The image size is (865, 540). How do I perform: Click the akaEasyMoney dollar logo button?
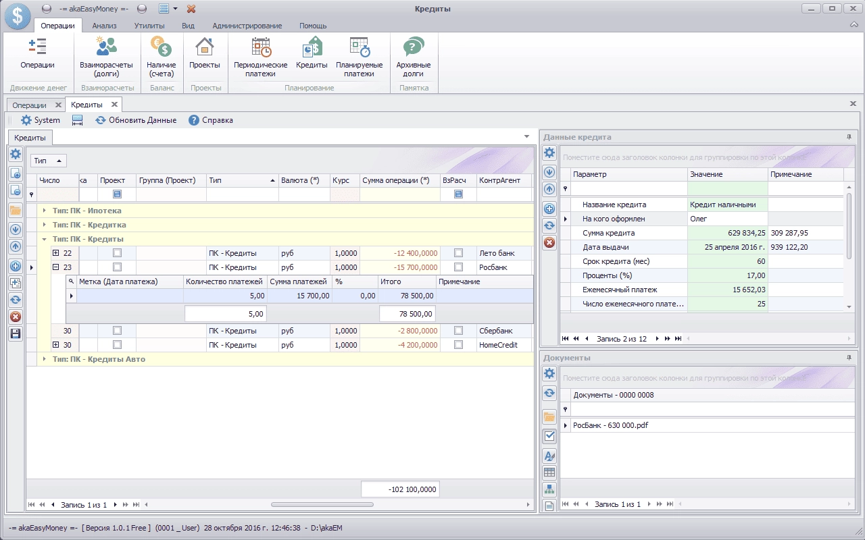pos(17,16)
